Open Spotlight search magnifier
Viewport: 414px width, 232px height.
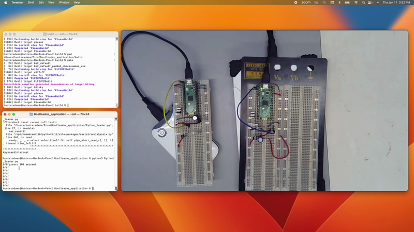(x=363, y=3)
